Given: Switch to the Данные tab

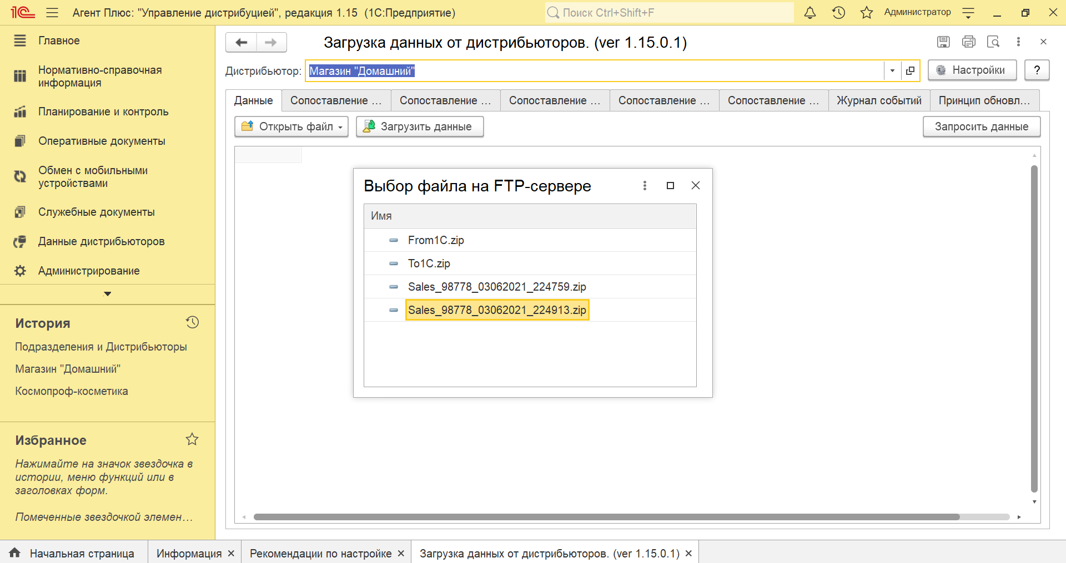Looking at the screenshot, I should click(254, 100).
